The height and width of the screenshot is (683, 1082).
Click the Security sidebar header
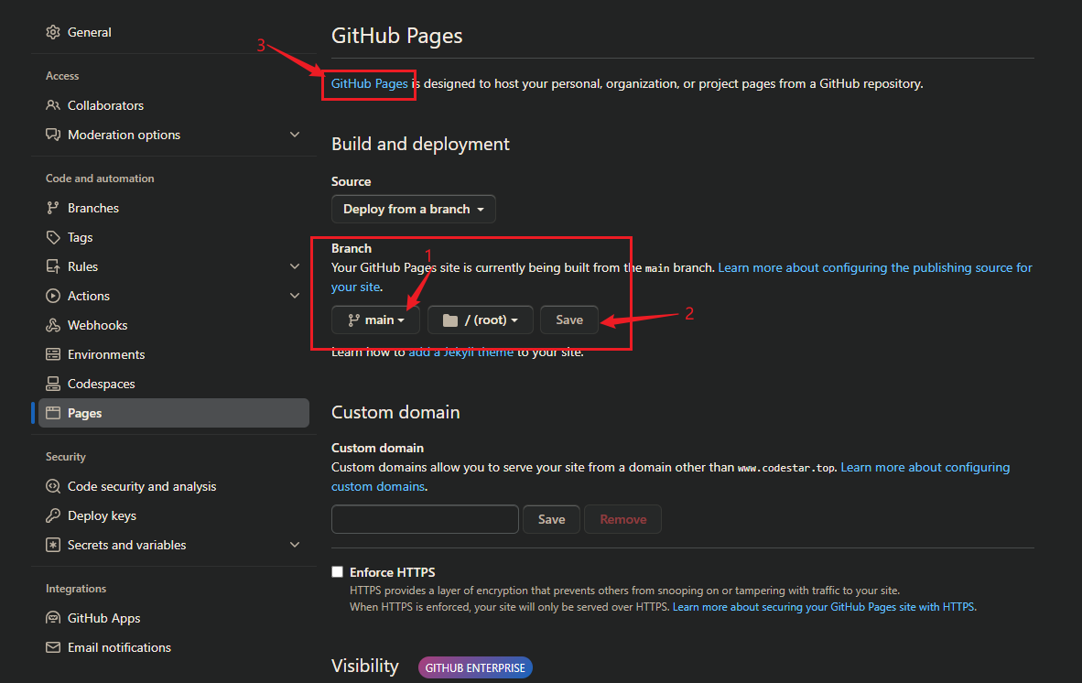(66, 457)
